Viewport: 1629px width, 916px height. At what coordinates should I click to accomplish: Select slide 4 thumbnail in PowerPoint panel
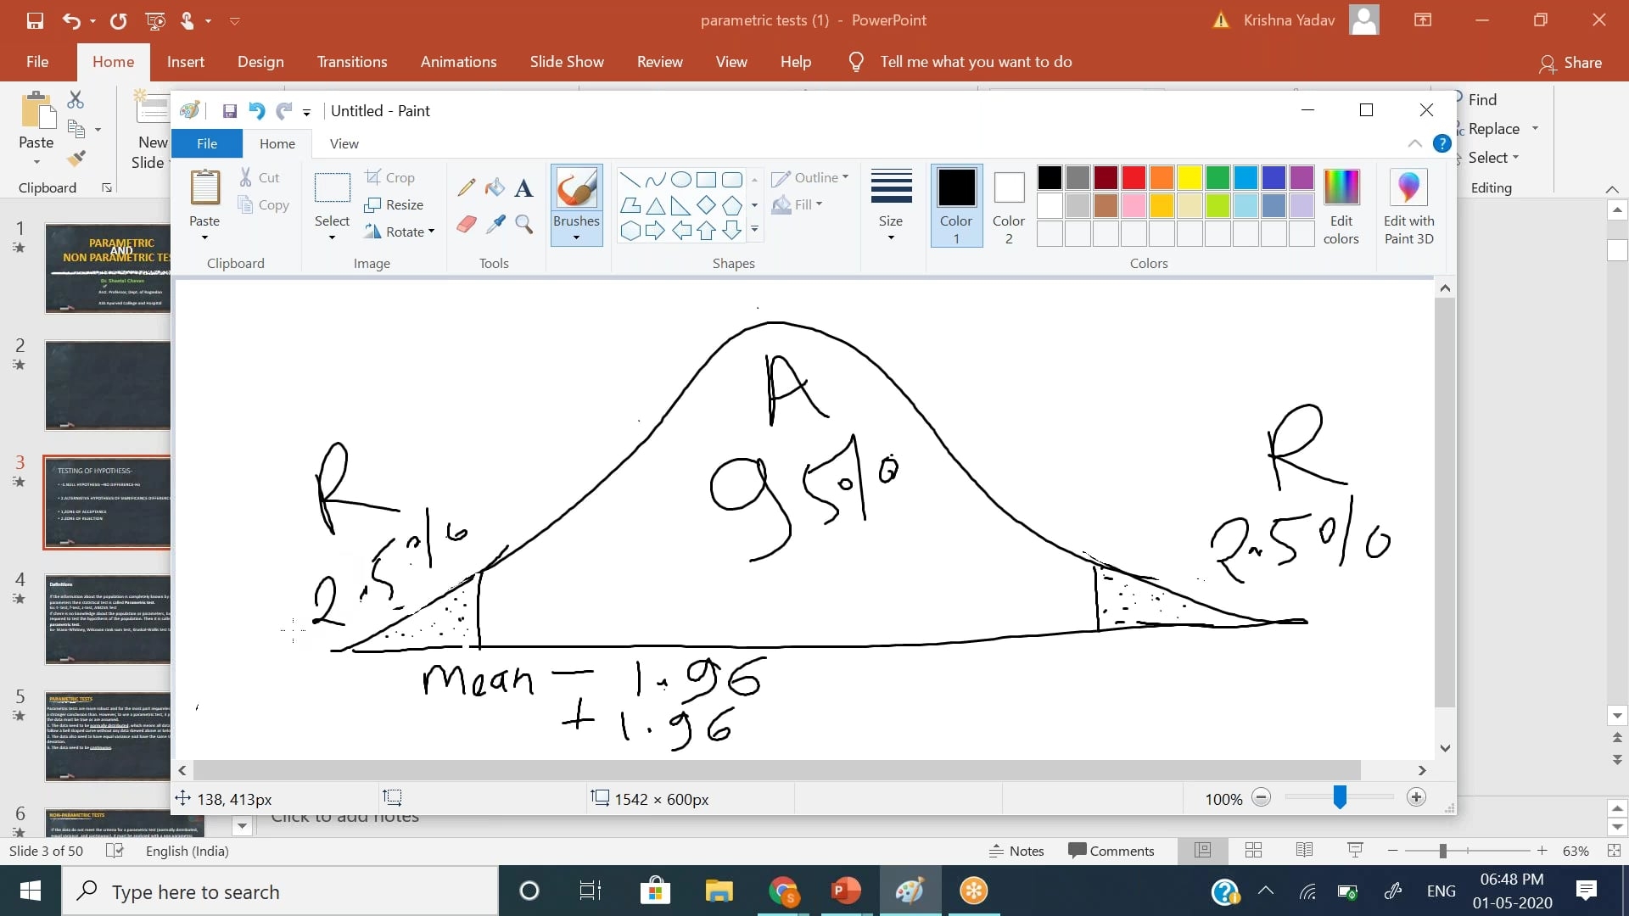click(x=108, y=618)
